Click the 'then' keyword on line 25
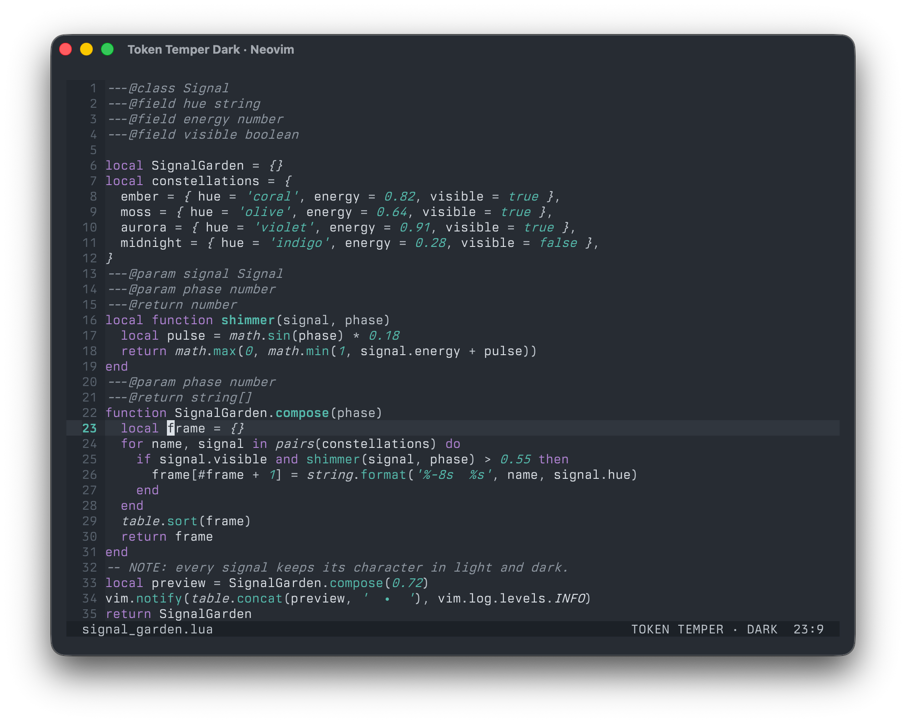 coord(554,459)
